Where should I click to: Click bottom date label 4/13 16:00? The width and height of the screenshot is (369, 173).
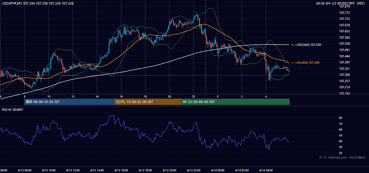coord(121,170)
